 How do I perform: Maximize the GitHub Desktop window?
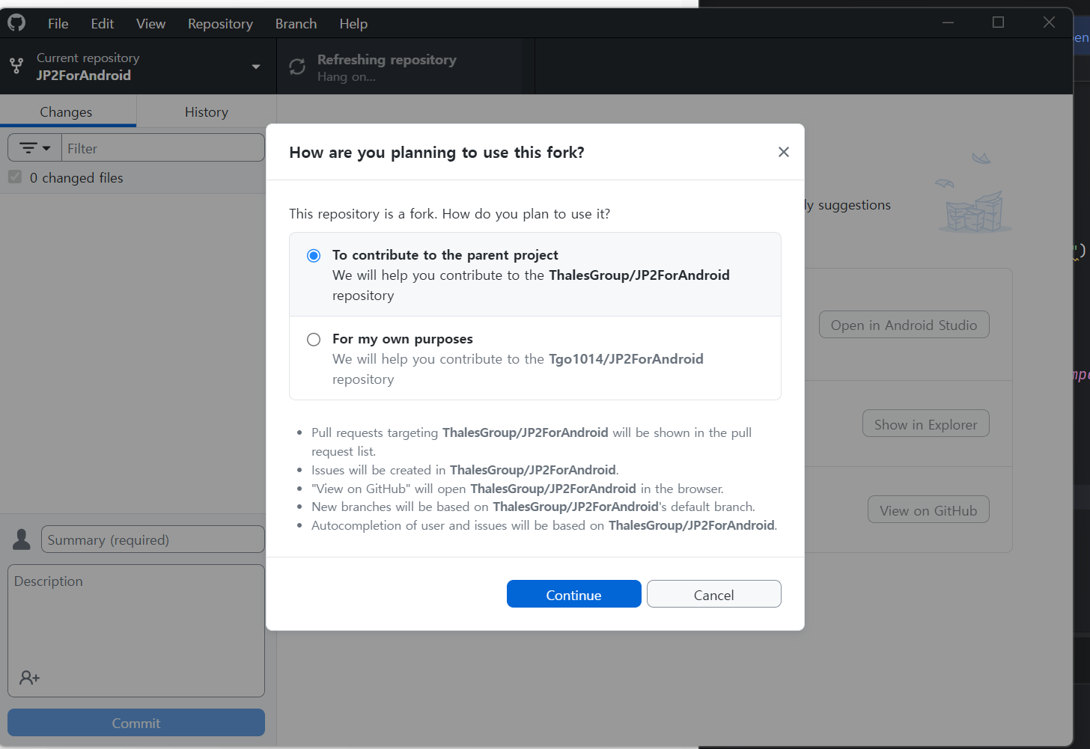(x=998, y=22)
